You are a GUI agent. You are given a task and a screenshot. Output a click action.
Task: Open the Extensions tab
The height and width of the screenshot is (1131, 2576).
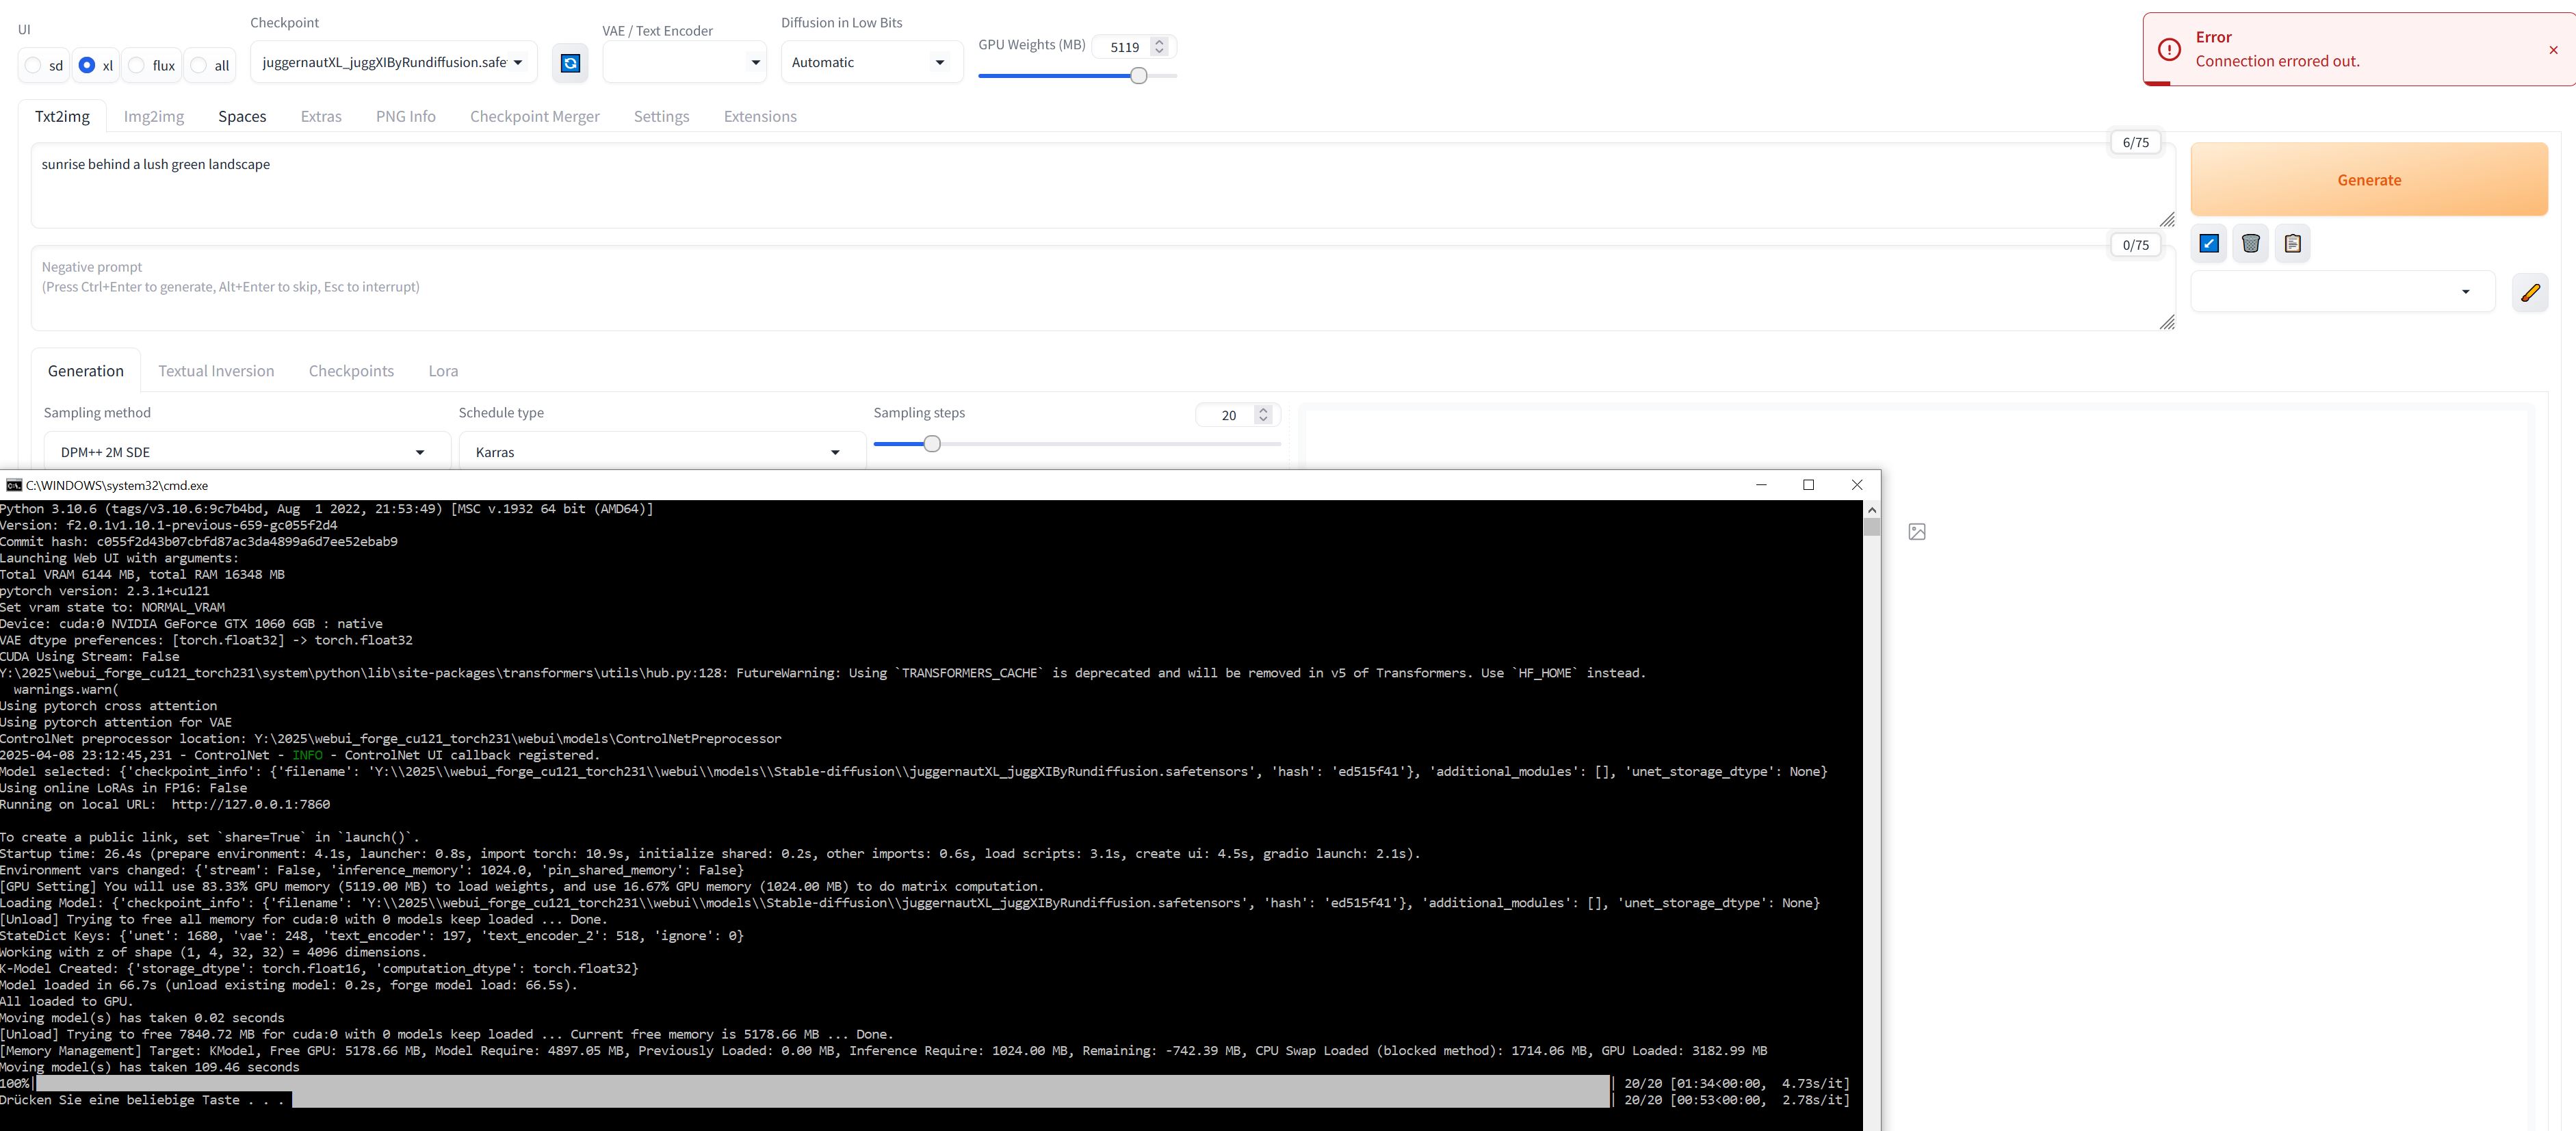pos(759,116)
